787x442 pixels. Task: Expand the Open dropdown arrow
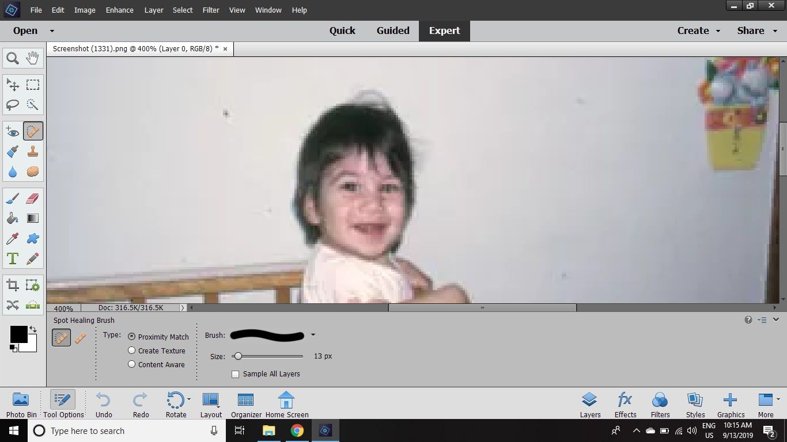click(x=52, y=31)
